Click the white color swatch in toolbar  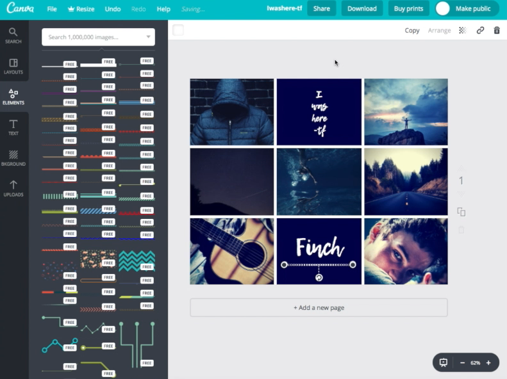tap(178, 30)
